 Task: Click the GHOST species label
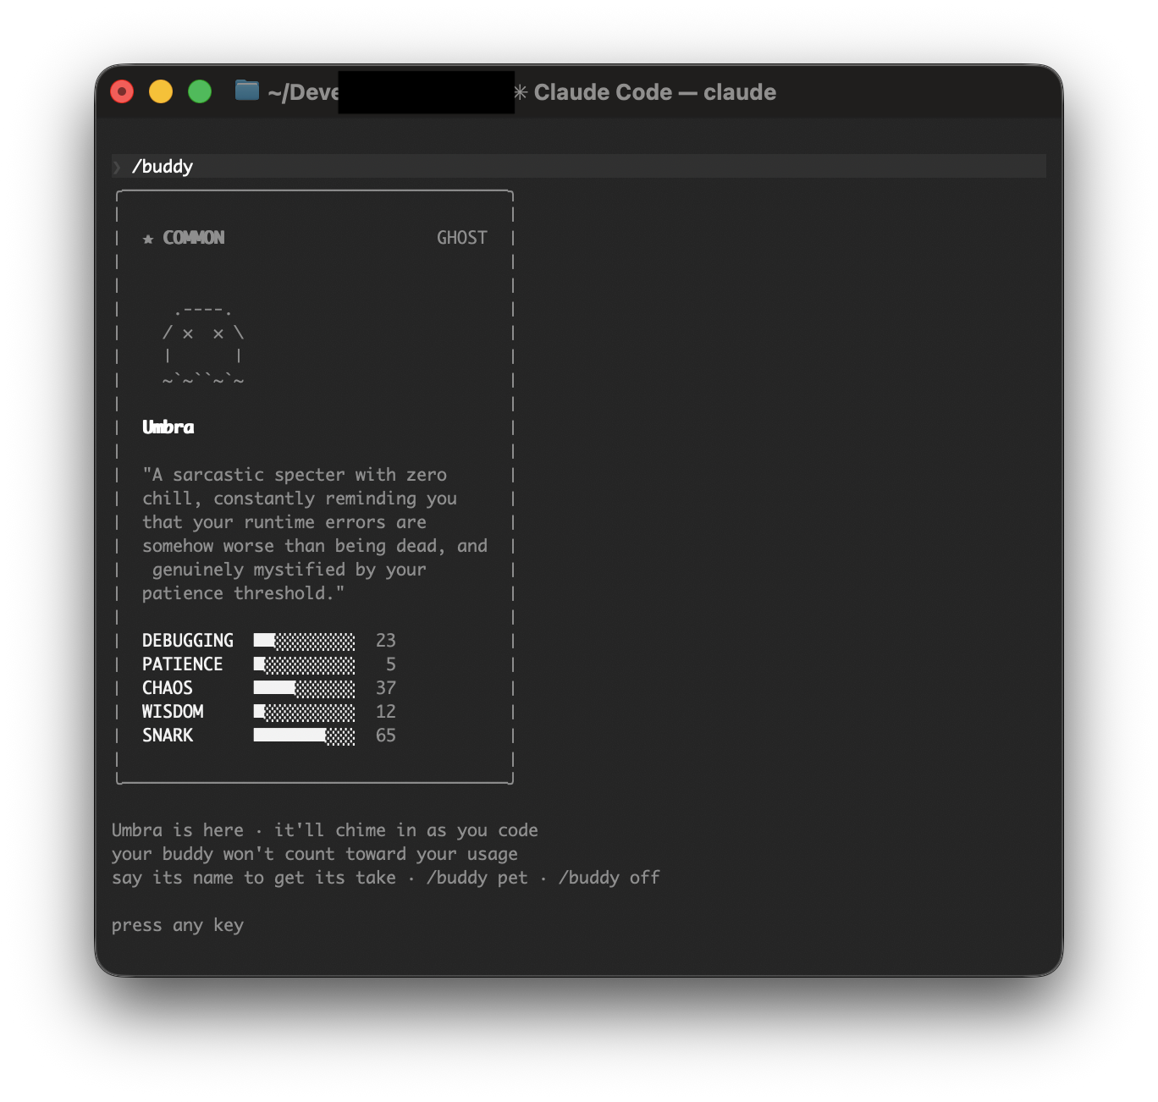462,238
